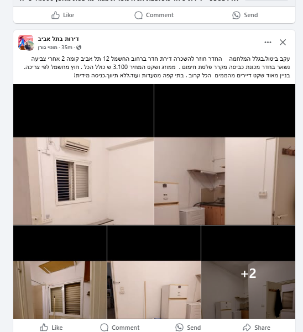Open the three-dots post options menu
The width and height of the screenshot is (303, 332).
(268, 43)
